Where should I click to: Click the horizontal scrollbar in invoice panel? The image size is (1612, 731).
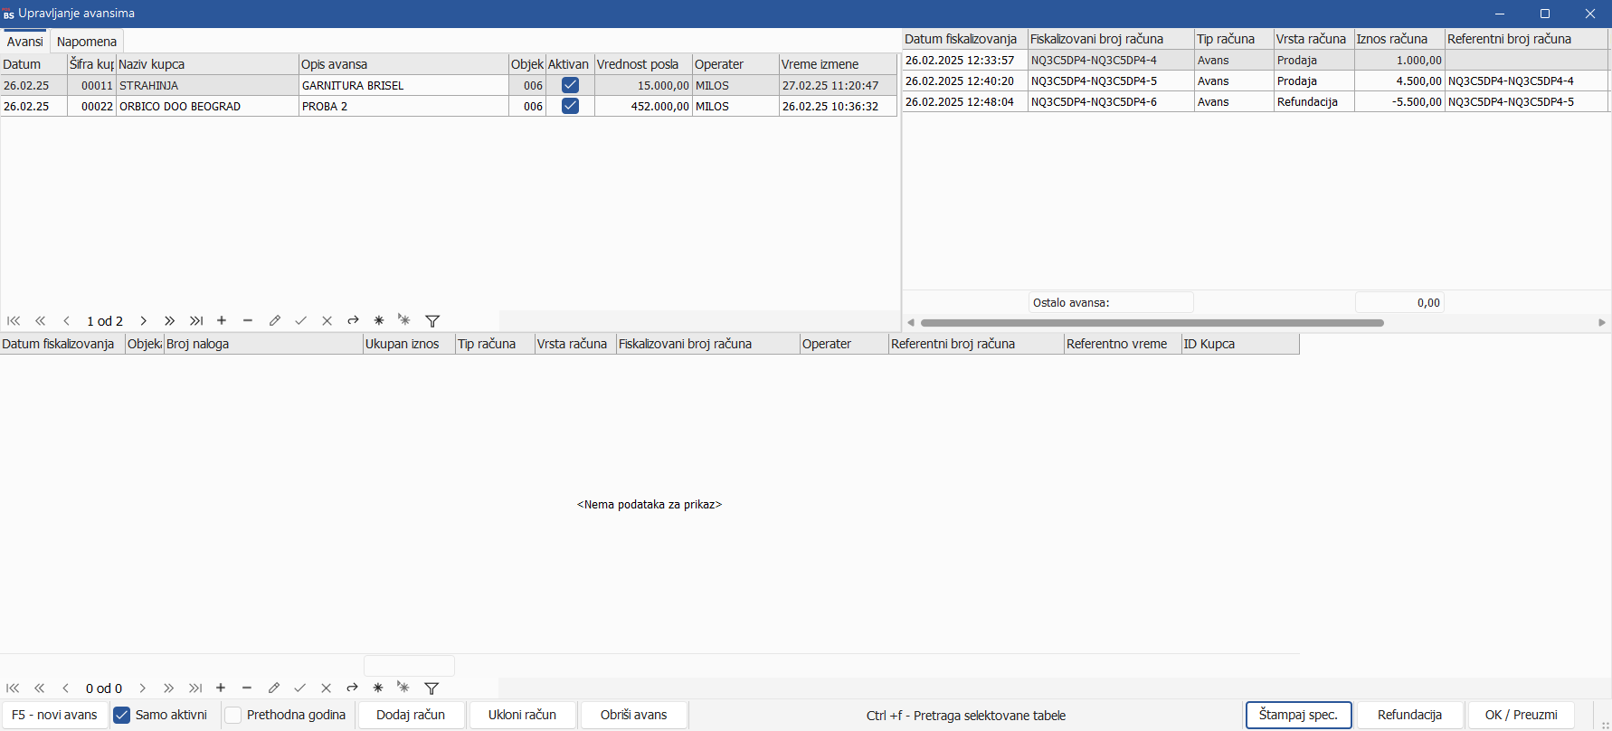(x=1152, y=322)
